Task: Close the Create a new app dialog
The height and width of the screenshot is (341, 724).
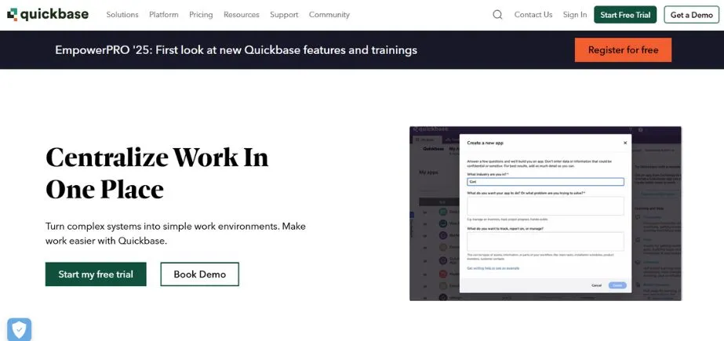Action: tap(625, 143)
